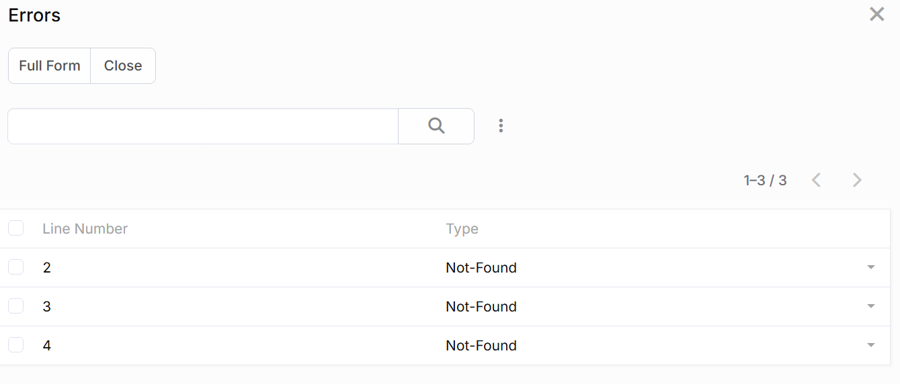Sort by Line Number column header
Image resolution: width=900 pixels, height=384 pixels.
point(85,229)
